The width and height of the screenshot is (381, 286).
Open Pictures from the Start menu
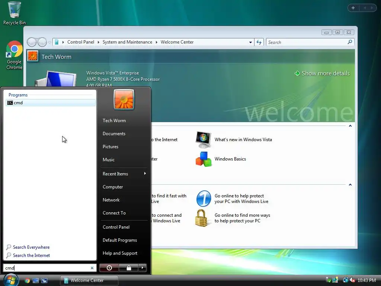click(110, 147)
